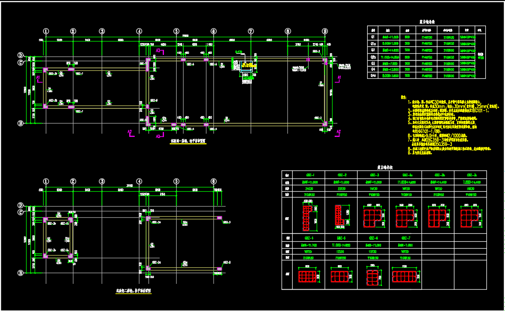505x311 pixels.
Task: Pick the GBZ-3b header cell in column table
Action: [x=440, y=175]
